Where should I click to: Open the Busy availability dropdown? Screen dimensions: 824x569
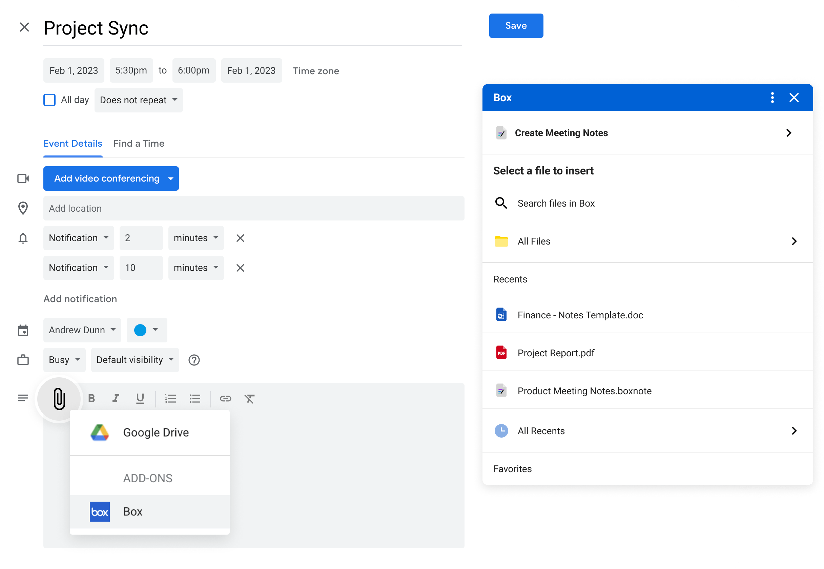(64, 360)
